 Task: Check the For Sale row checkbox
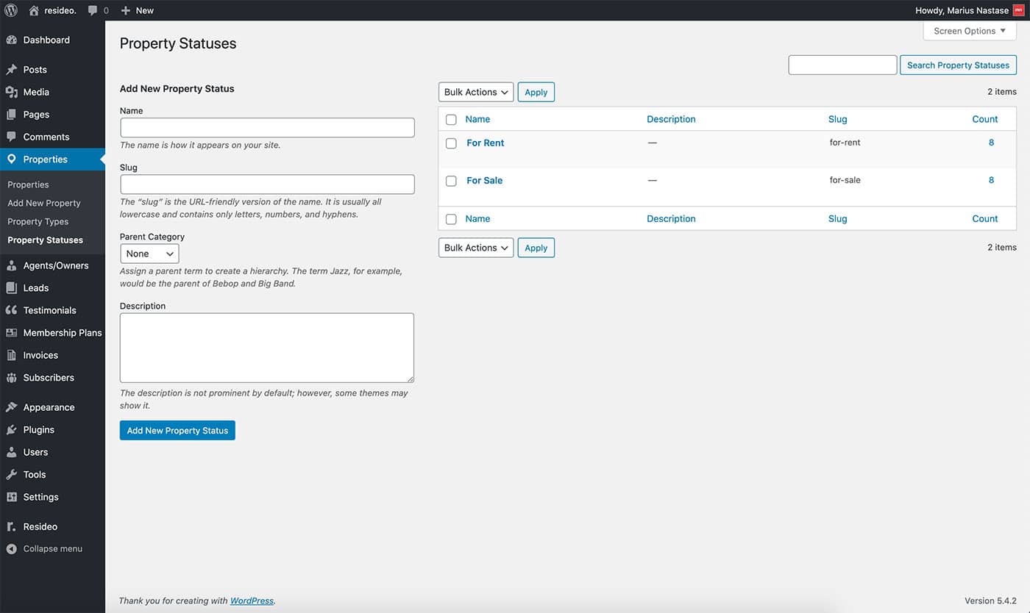[x=451, y=181]
